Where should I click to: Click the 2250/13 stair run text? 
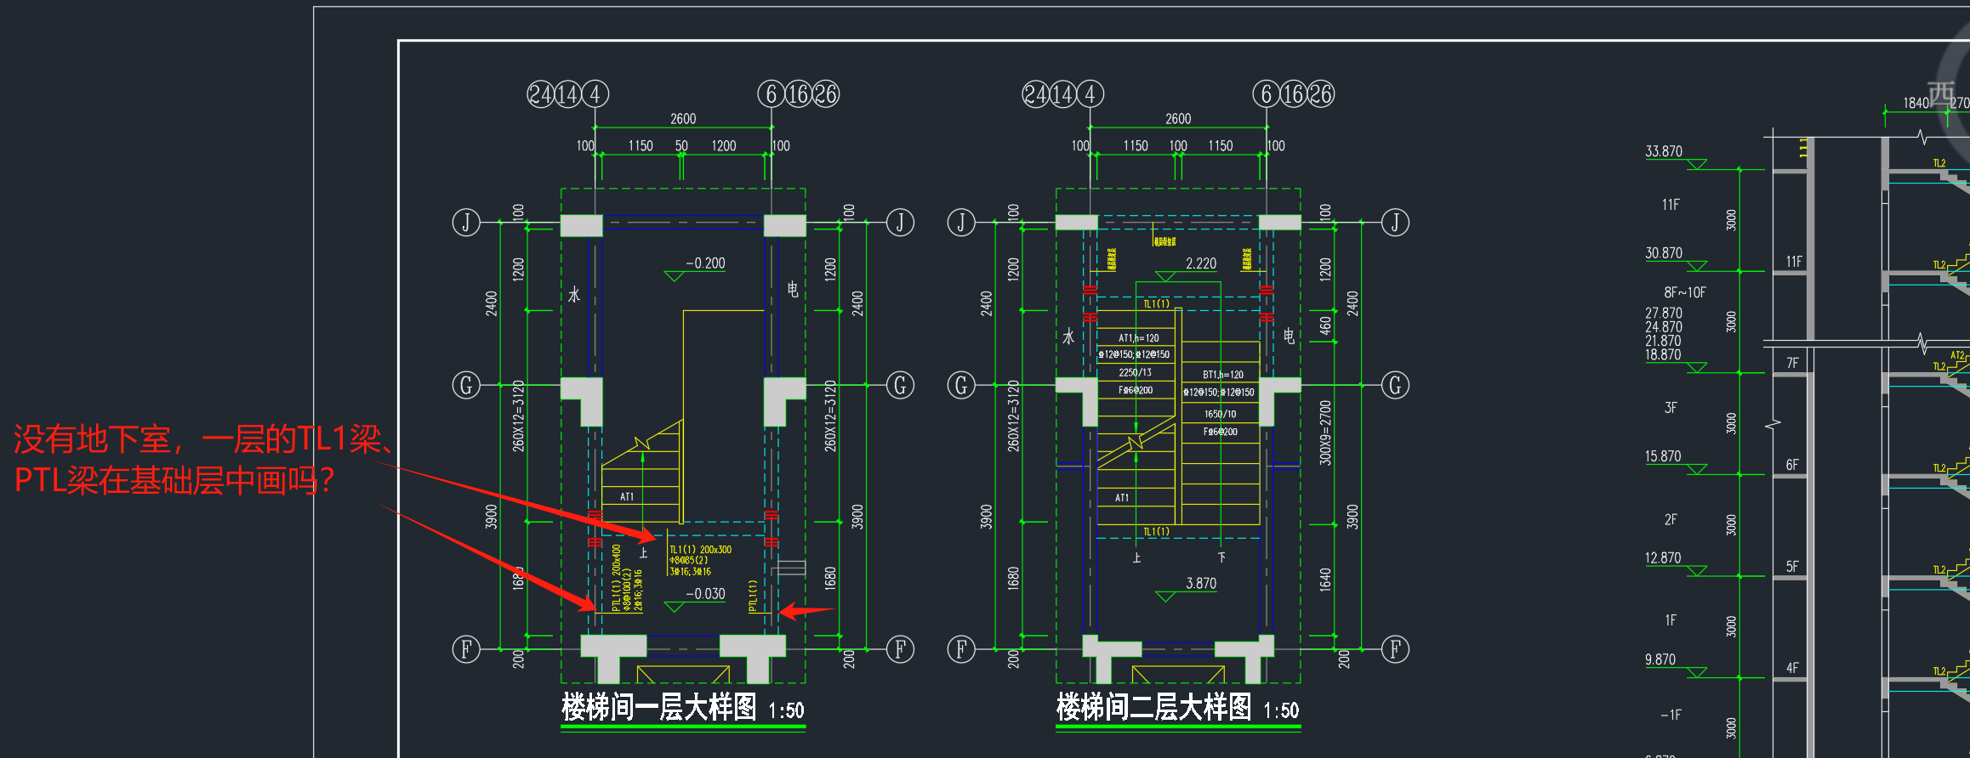coord(1135,373)
